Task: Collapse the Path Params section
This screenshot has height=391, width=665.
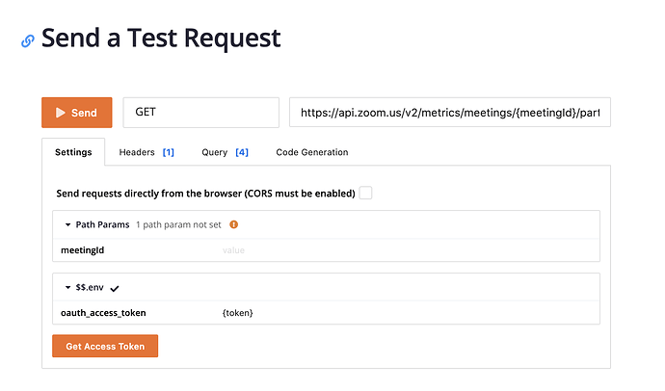Action: pos(68,224)
